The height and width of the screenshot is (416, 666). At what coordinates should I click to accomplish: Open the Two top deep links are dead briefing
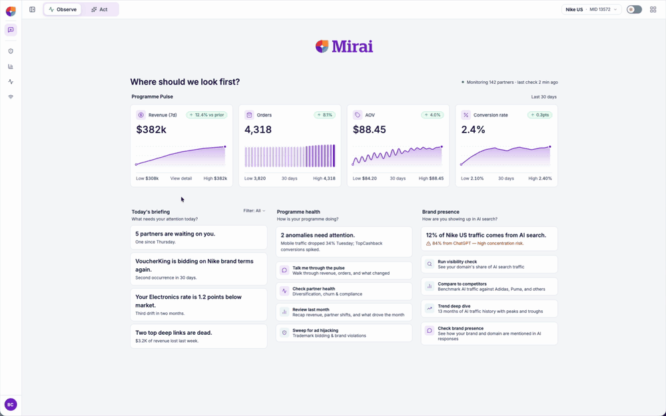click(198, 336)
